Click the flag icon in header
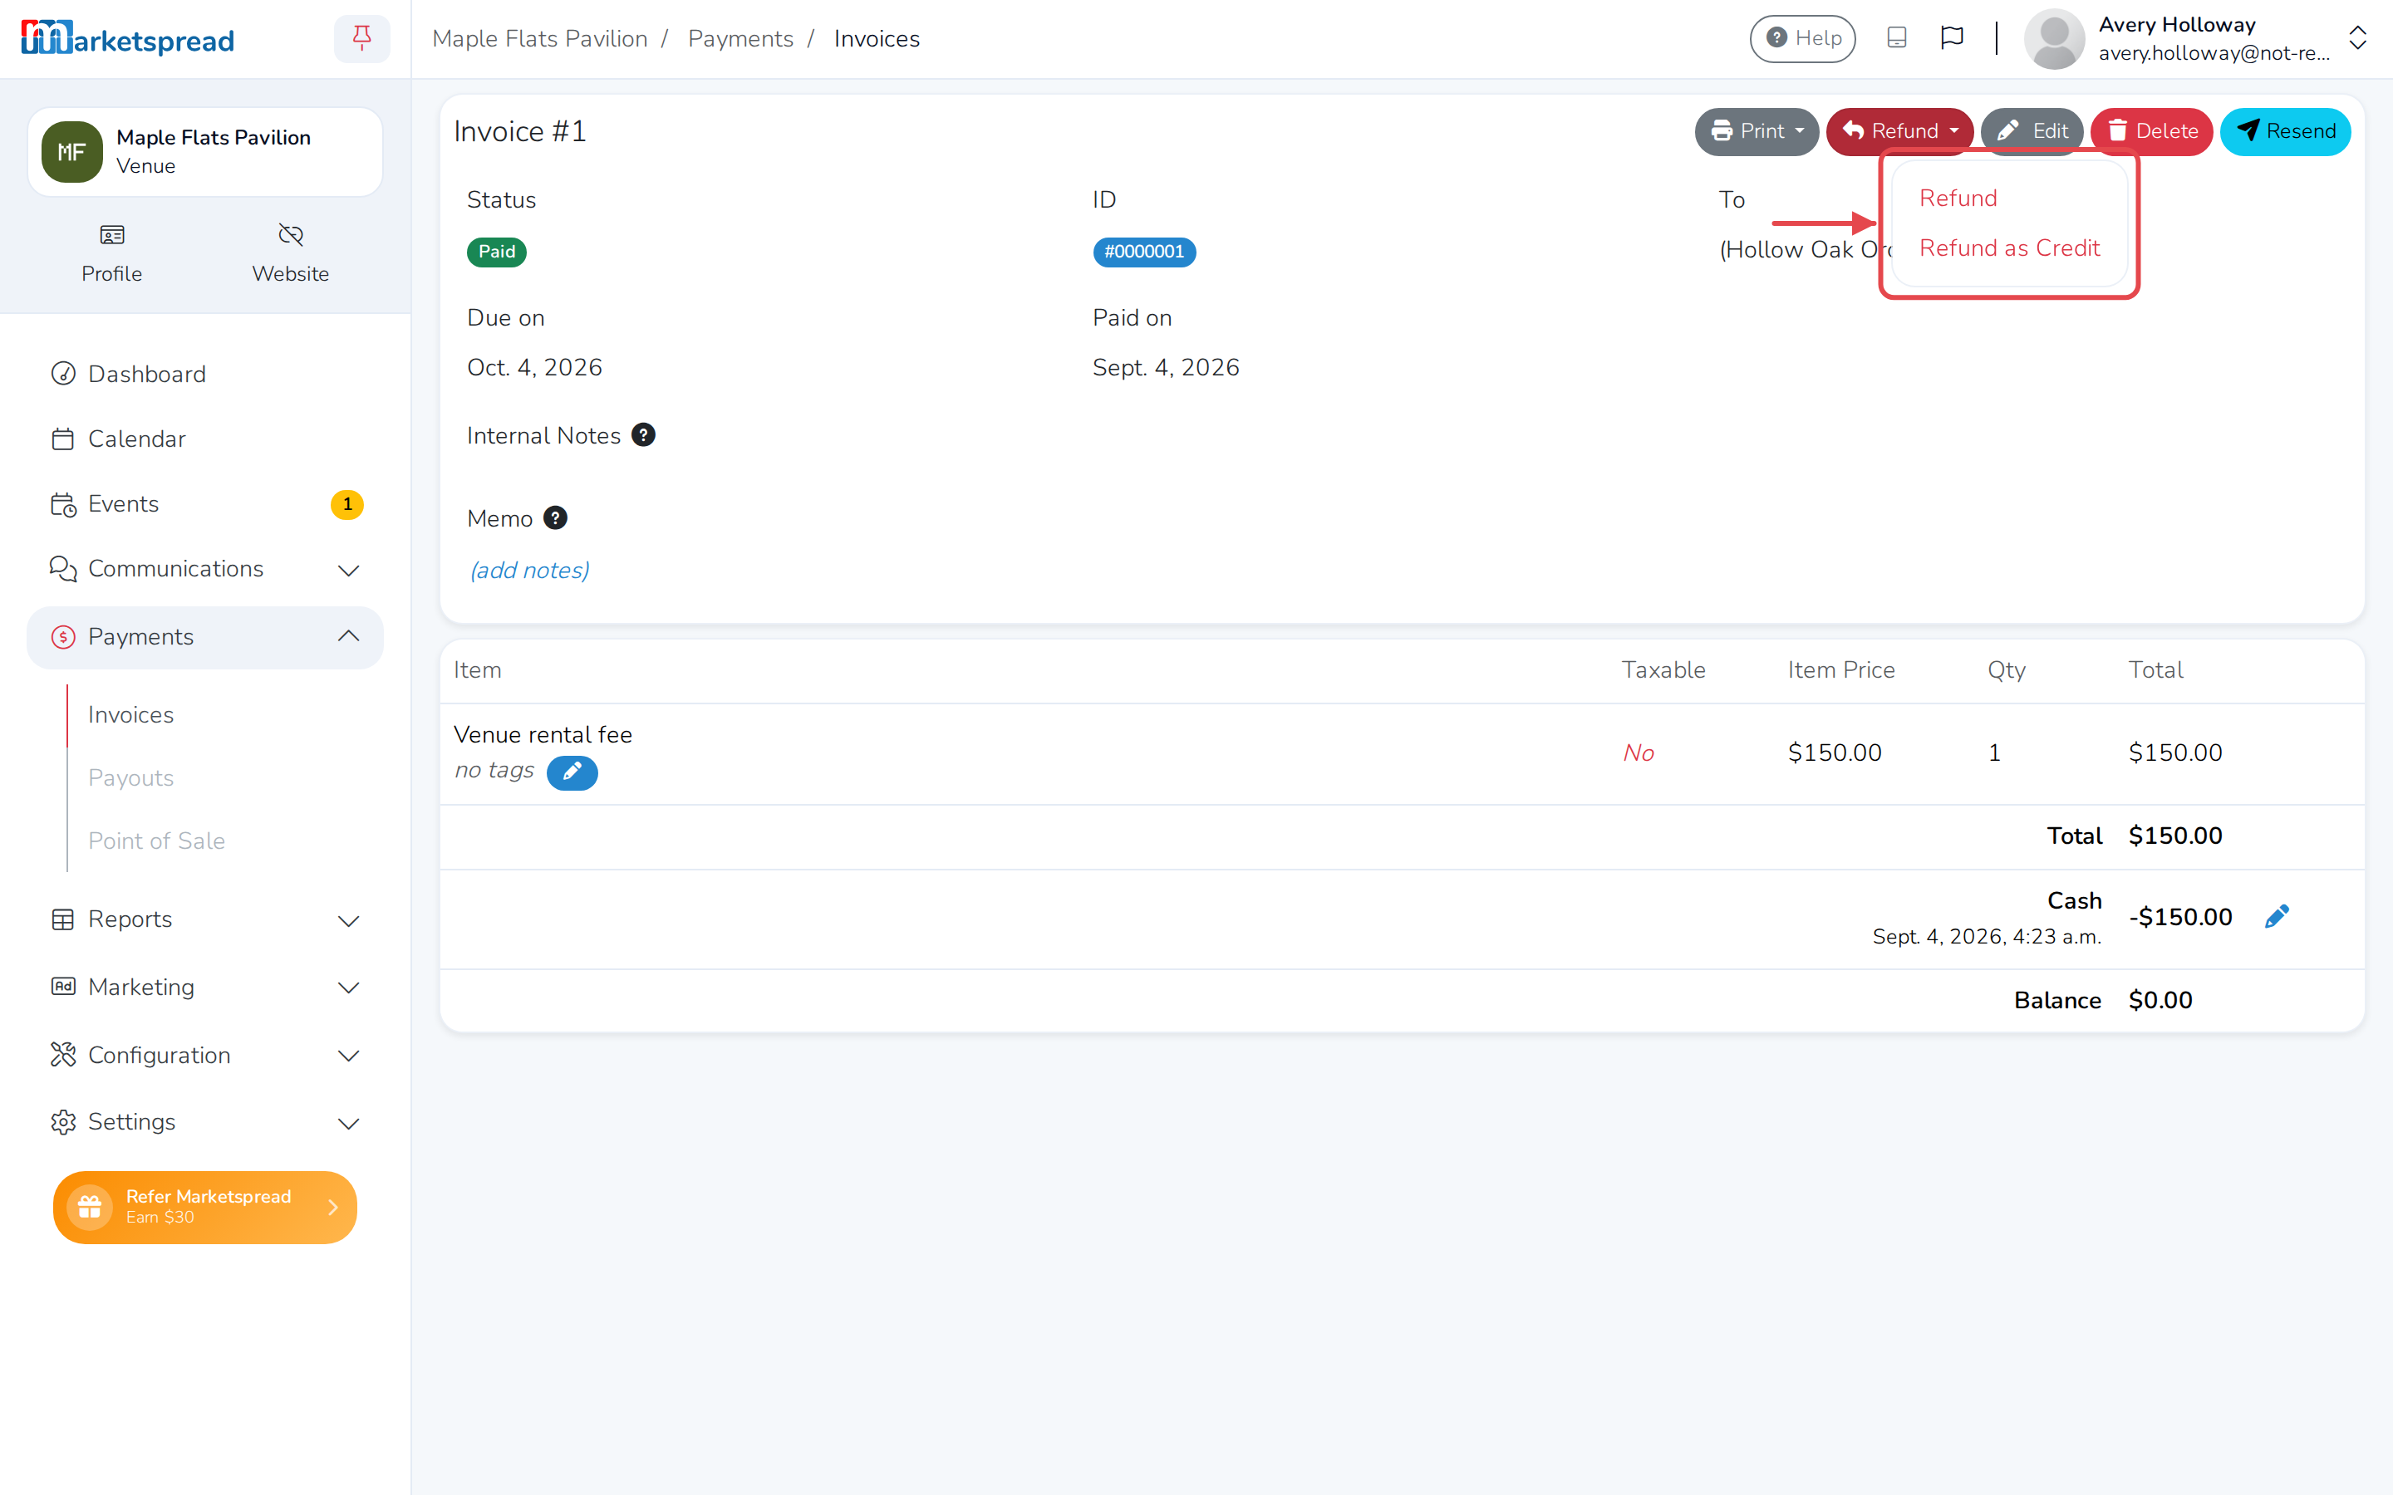This screenshot has height=1495, width=2393. click(1951, 37)
